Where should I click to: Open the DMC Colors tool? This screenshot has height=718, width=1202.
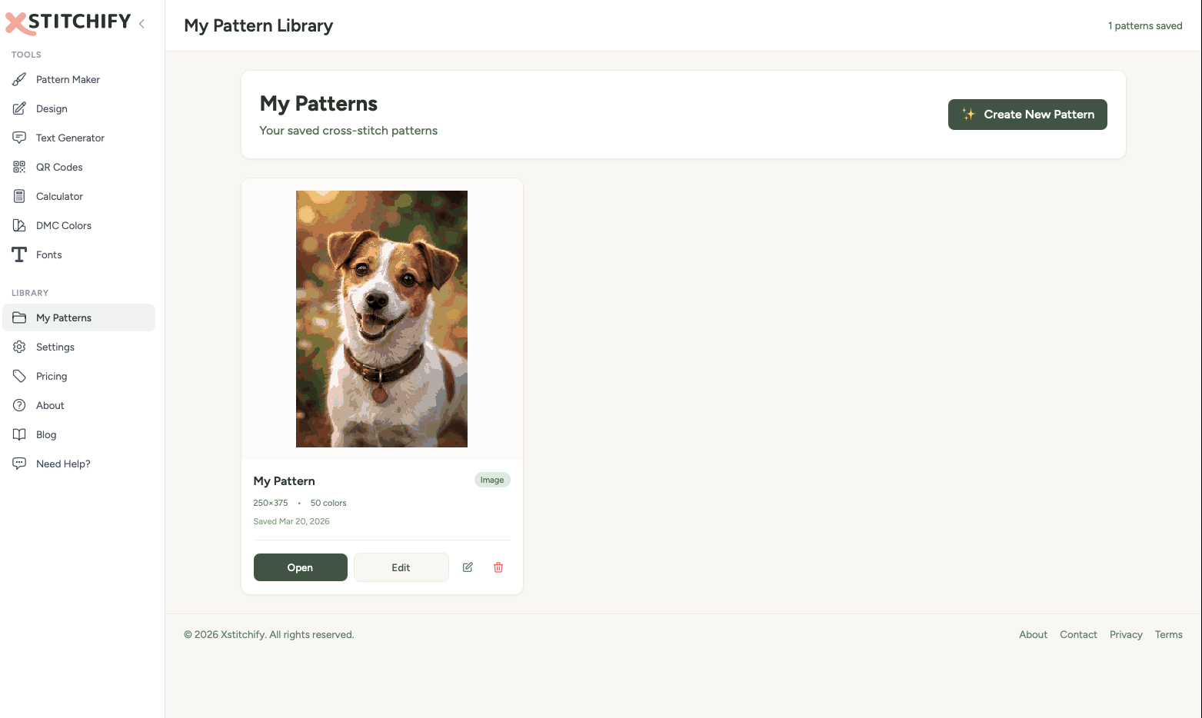click(x=63, y=225)
